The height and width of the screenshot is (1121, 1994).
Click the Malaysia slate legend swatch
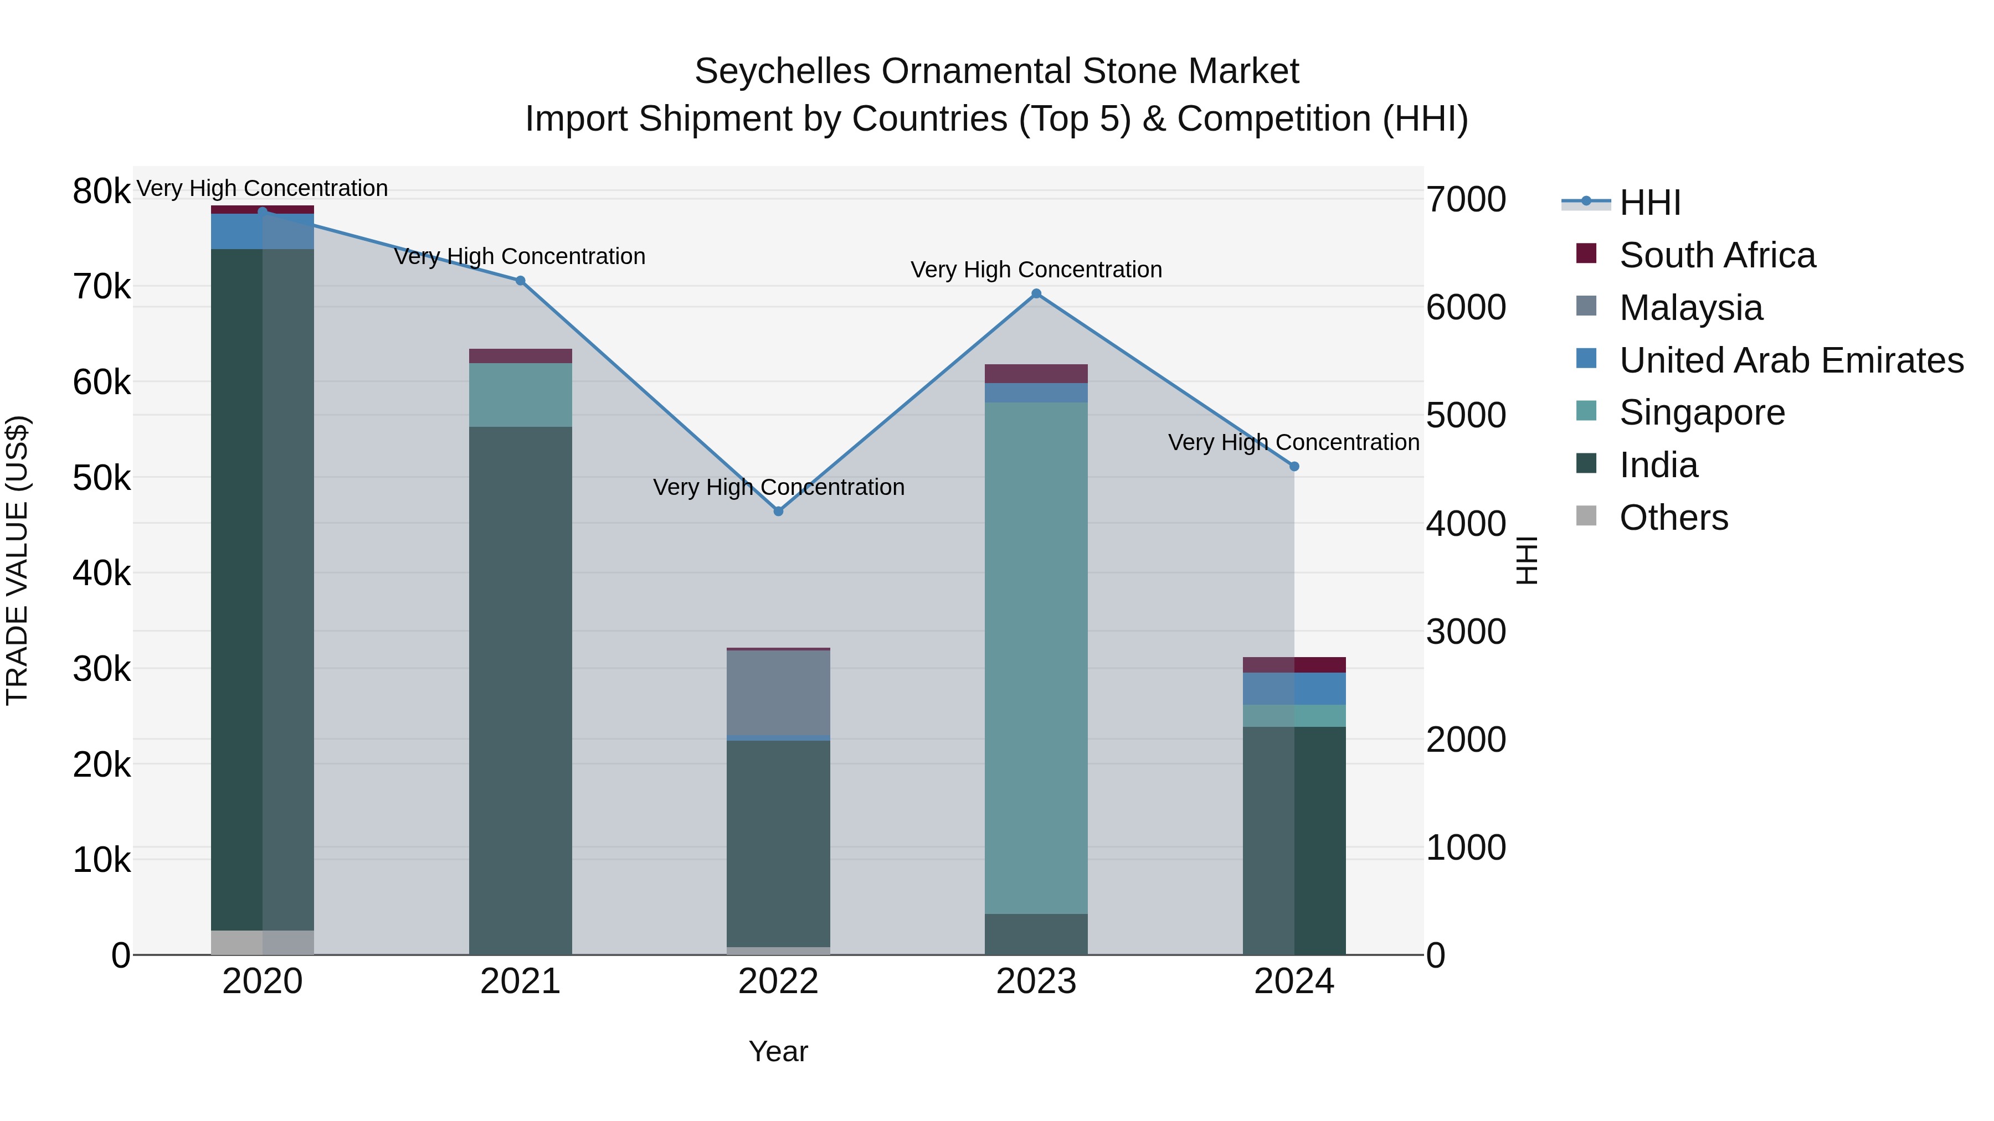point(1586,306)
